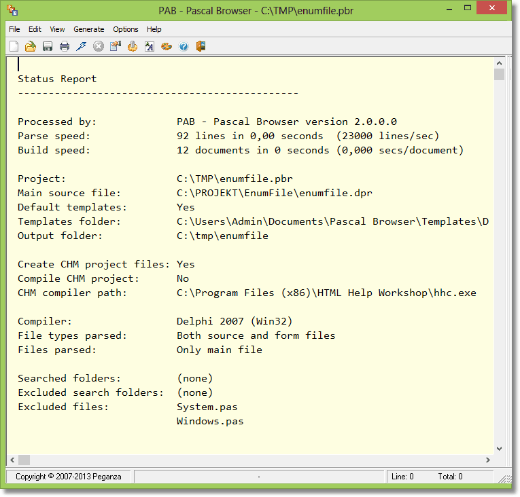
Task: Save the project with the floppy disk icon
Action: 48,46
